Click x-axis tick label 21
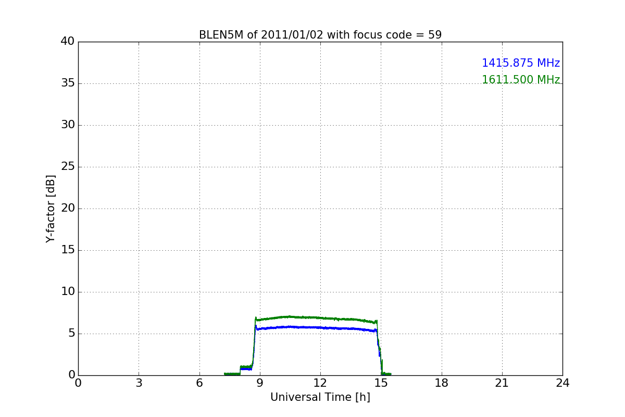This screenshot has width=625, height=417. tap(502, 383)
